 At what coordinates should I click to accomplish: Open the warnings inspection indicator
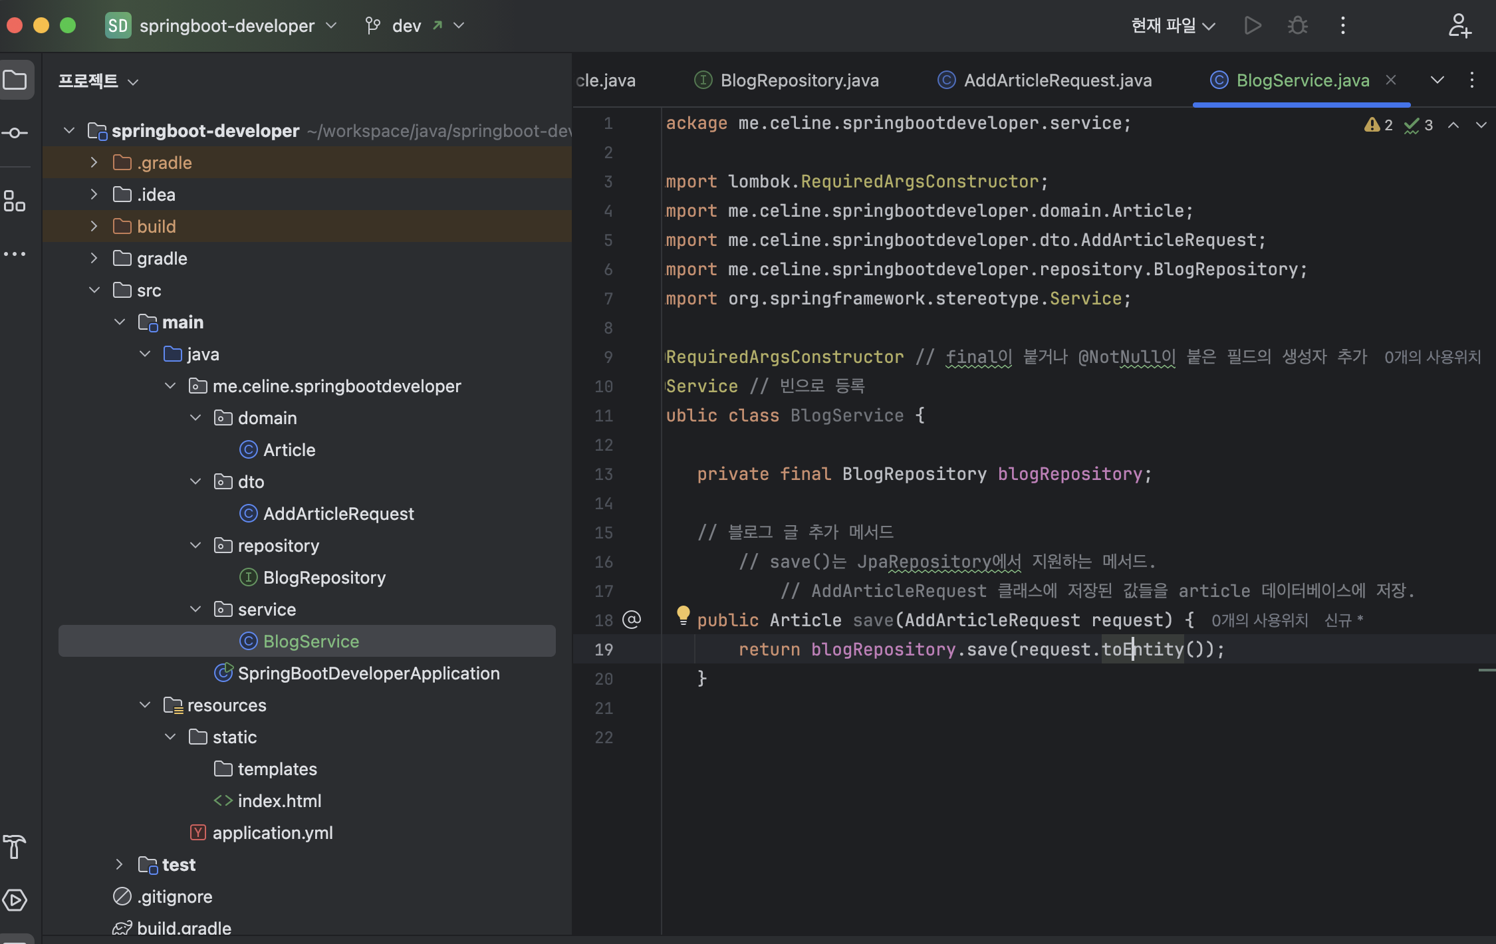pyautogui.click(x=1378, y=125)
